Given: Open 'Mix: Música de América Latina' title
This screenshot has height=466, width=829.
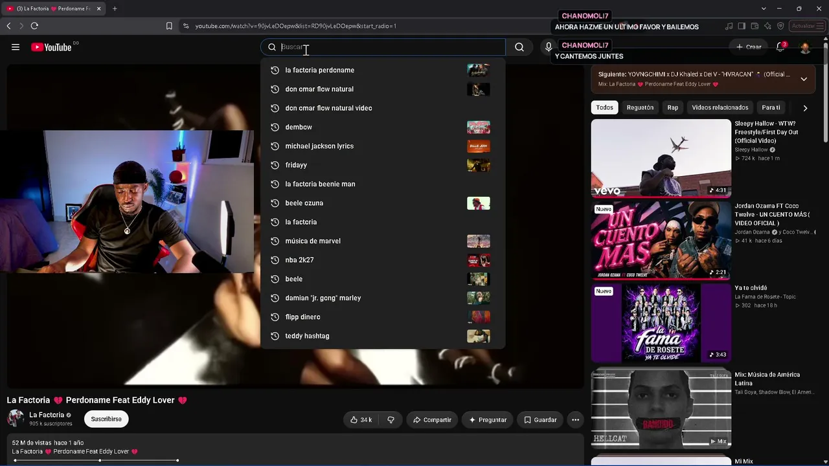Looking at the screenshot, I should [767, 379].
